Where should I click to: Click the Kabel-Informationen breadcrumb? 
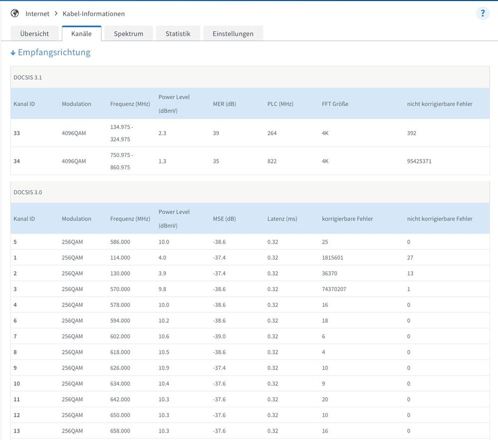94,13
